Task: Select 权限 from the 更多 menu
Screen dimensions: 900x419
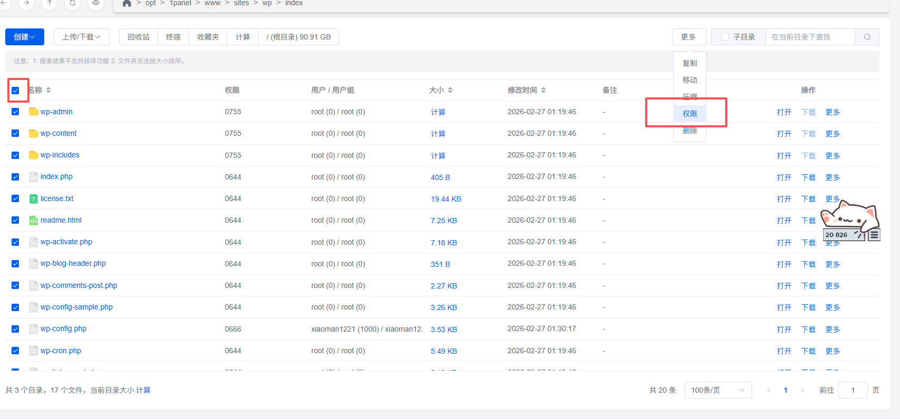Action: [x=689, y=114]
